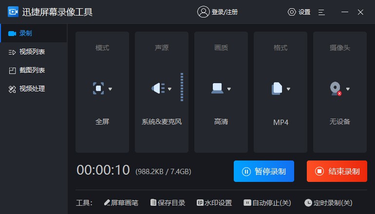The width and height of the screenshot is (375, 214).
Task: Open the 屏幕画笔 screen pen tool
Action: click(x=121, y=203)
